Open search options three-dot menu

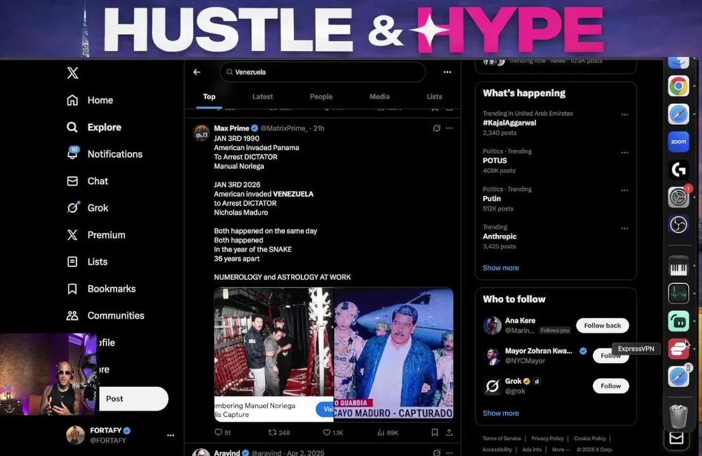point(448,72)
